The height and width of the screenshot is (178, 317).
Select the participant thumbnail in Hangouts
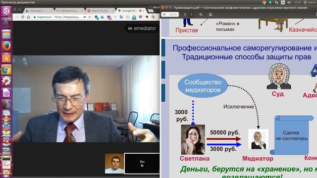(114, 164)
